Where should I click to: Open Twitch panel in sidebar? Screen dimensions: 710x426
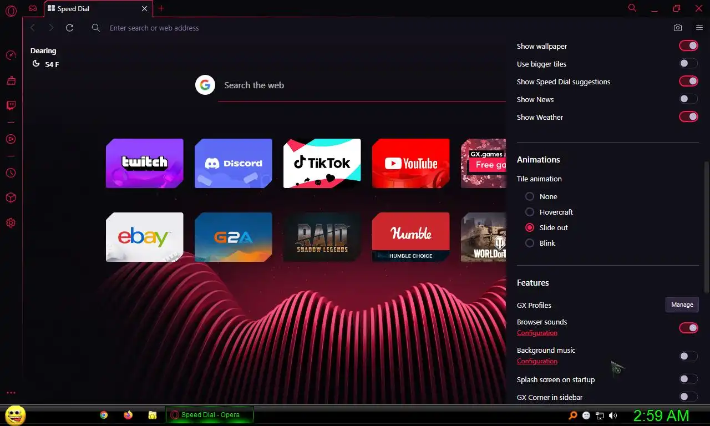click(11, 105)
